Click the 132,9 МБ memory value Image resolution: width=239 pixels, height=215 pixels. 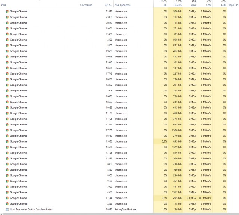tap(177, 147)
